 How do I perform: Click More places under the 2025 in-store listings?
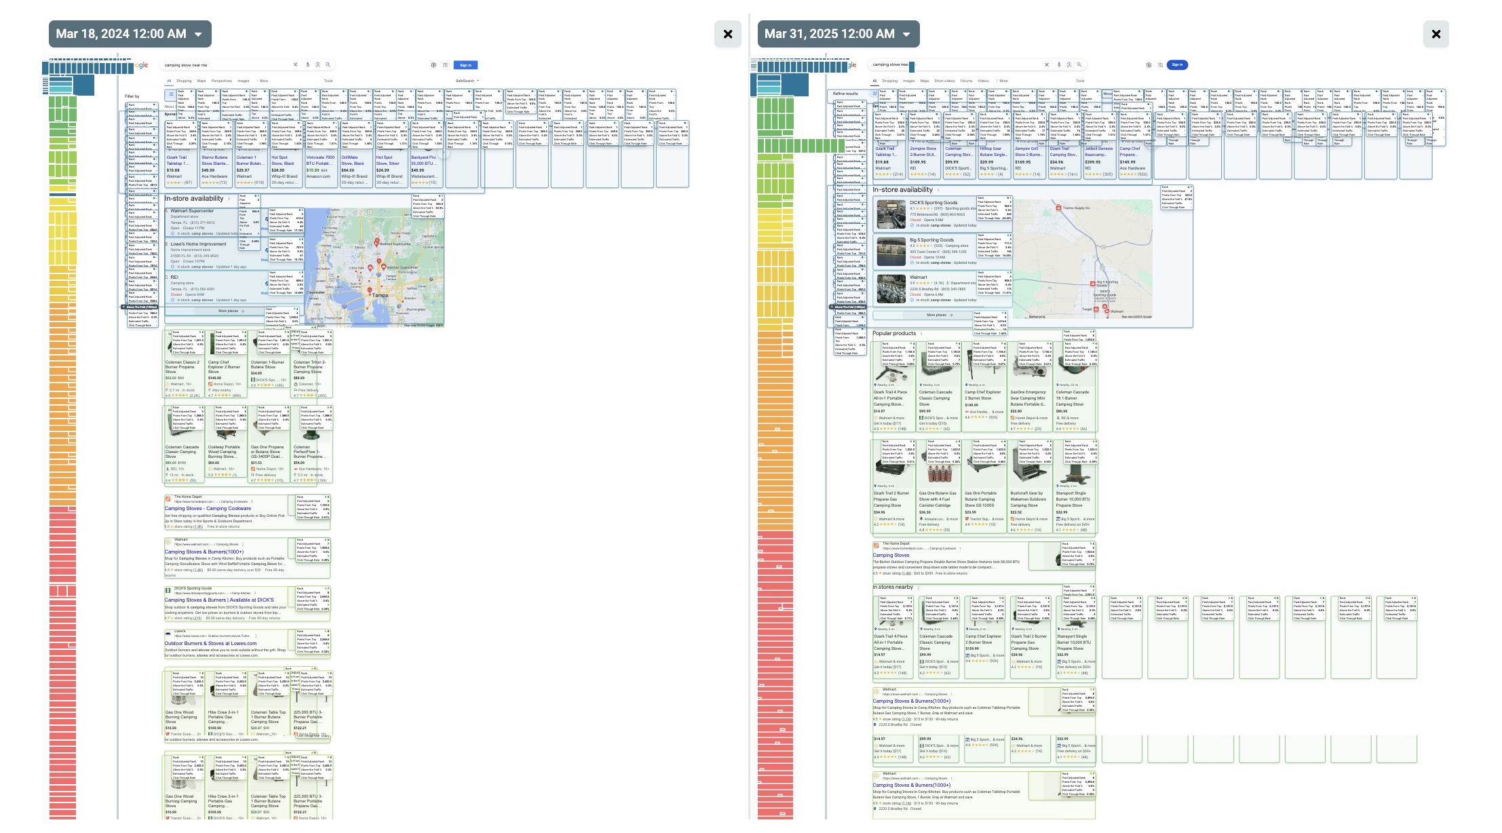coord(940,315)
